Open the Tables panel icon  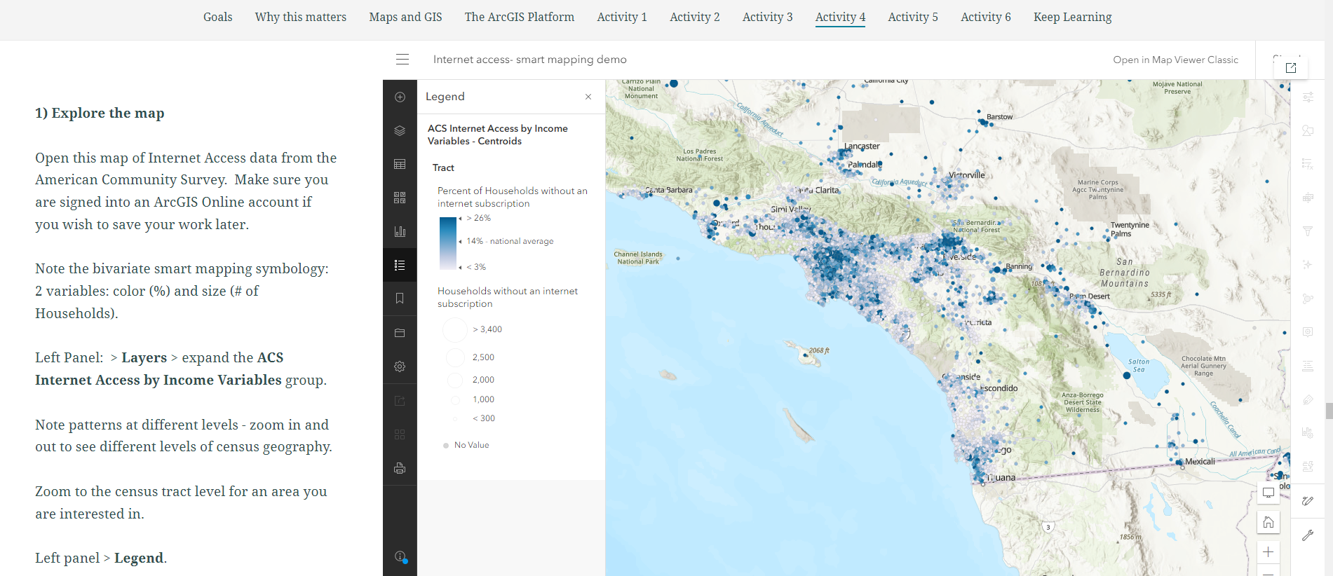[400, 164]
